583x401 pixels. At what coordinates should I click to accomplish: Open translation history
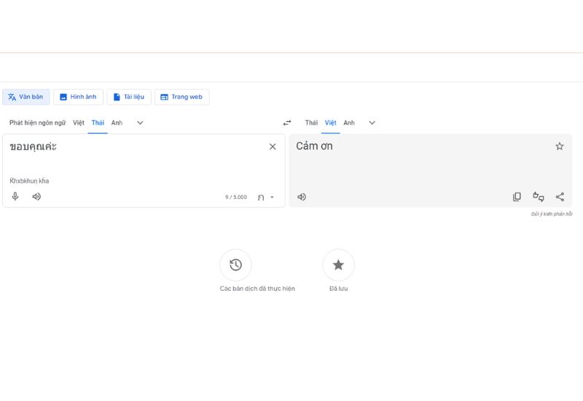235,265
